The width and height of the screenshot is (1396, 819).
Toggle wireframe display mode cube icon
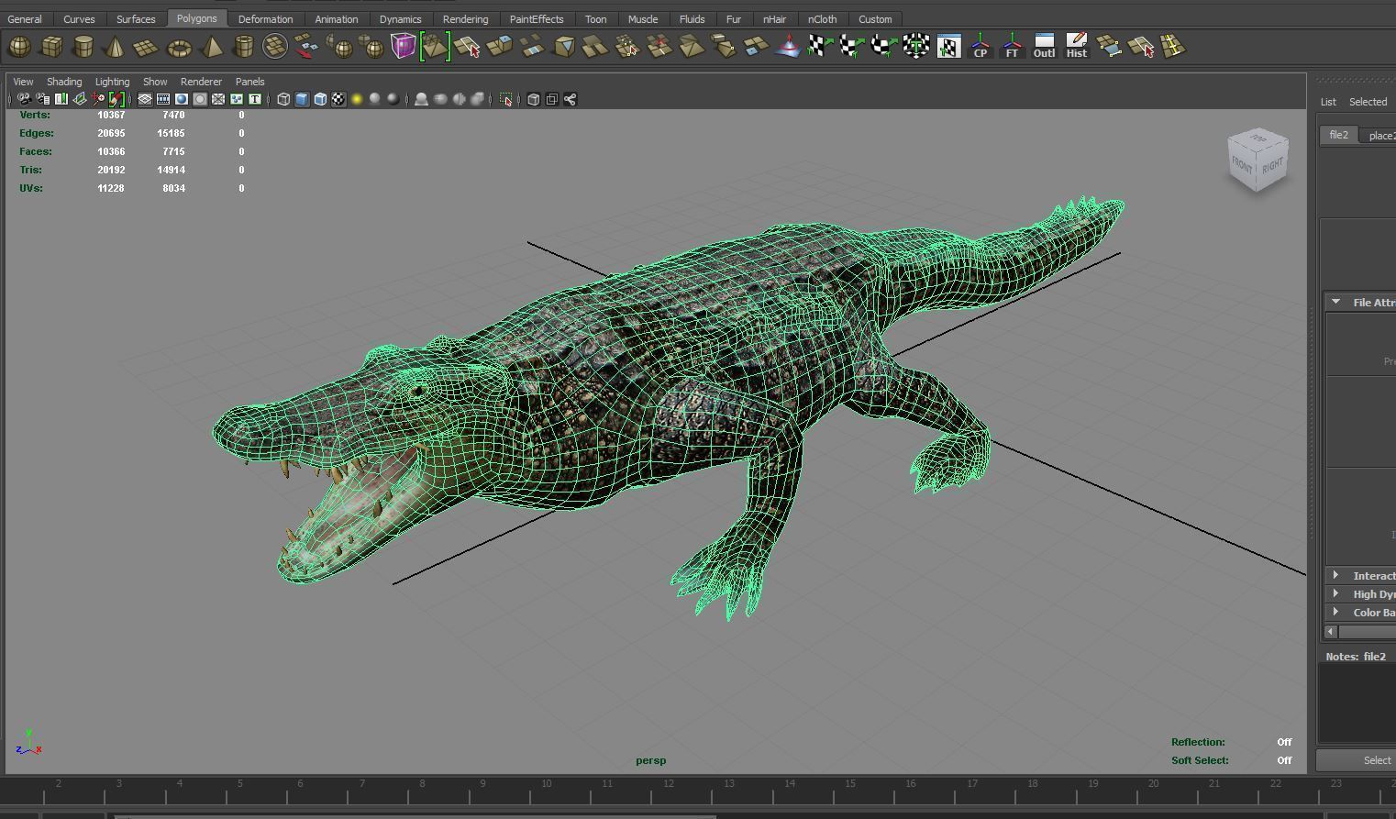tap(283, 99)
